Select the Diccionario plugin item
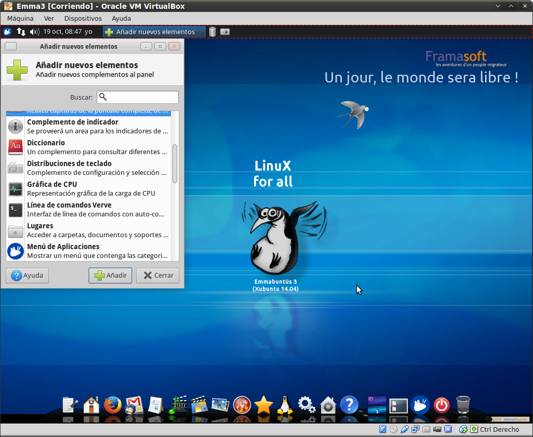533x437 pixels. point(88,147)
